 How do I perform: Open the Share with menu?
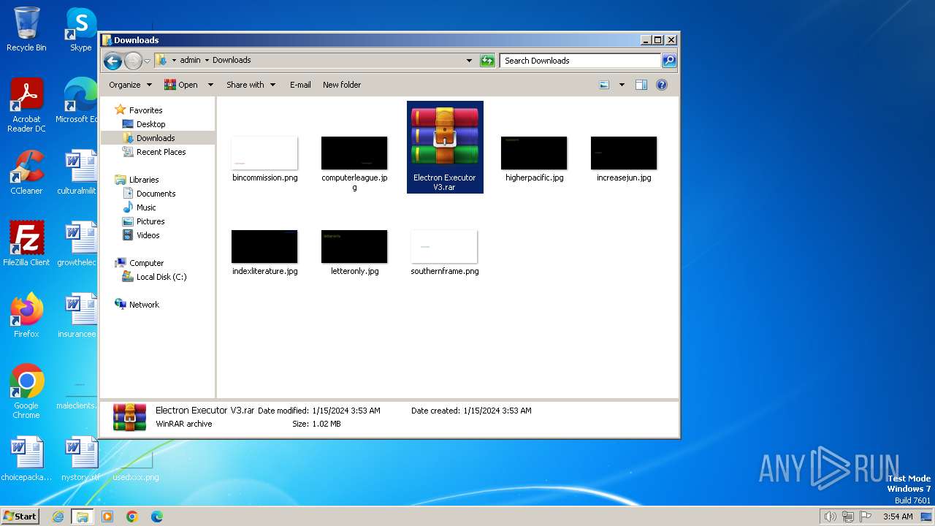point(251,85)
